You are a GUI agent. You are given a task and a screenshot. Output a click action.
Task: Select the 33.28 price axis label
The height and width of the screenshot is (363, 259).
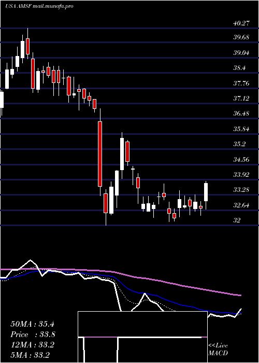[241, 190]
